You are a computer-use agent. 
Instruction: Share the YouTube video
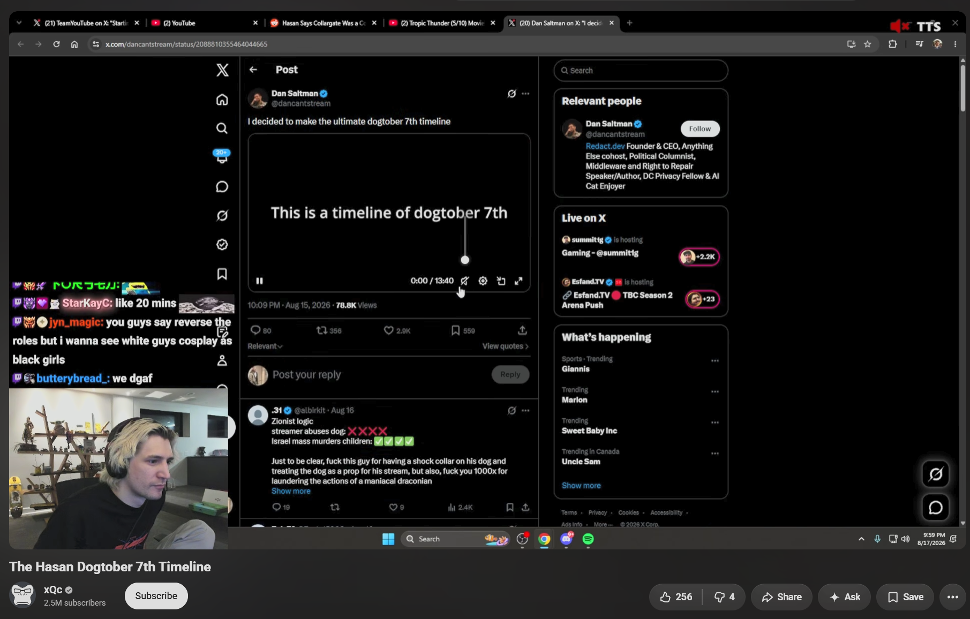coord(781,597)
